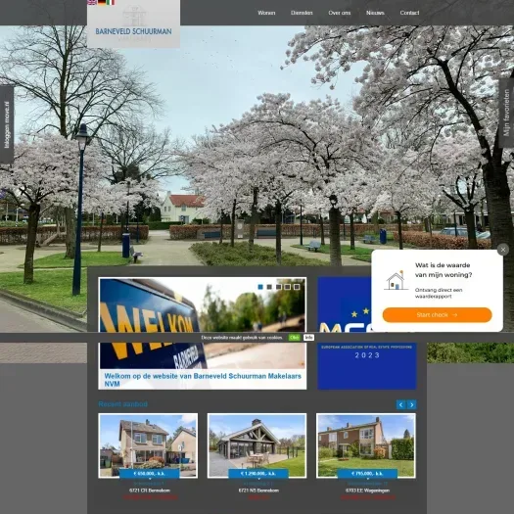The image size is (514, 514).
Task: Open the Diensten menu
Action: pyautogui.click(x=302, y=13)
